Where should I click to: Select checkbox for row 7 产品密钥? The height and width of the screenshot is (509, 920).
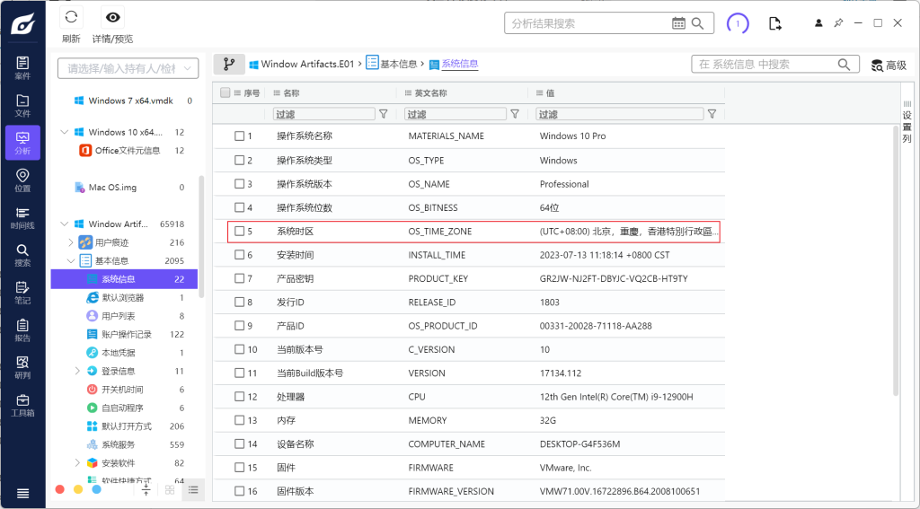click(x=240, y=278)
